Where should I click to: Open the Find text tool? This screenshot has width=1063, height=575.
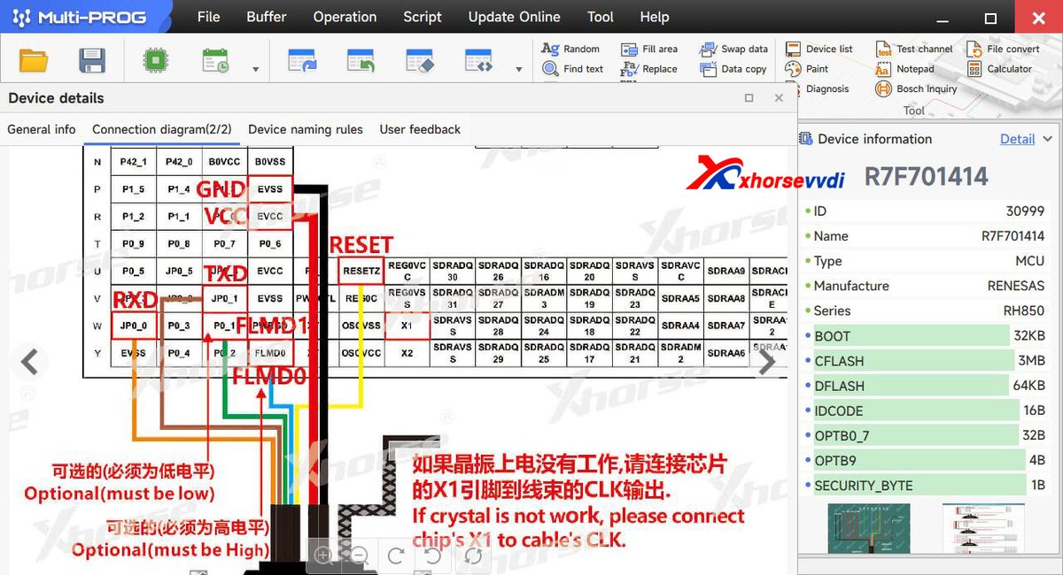point(572,69)
